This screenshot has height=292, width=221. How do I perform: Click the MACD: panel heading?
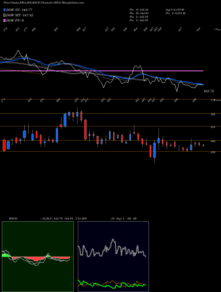(x=13, y=219)
